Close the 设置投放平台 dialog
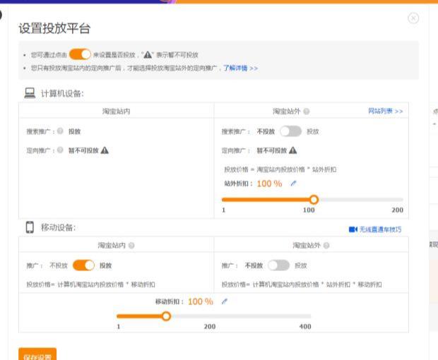438x360 pixels. click(x=413, y=18)
